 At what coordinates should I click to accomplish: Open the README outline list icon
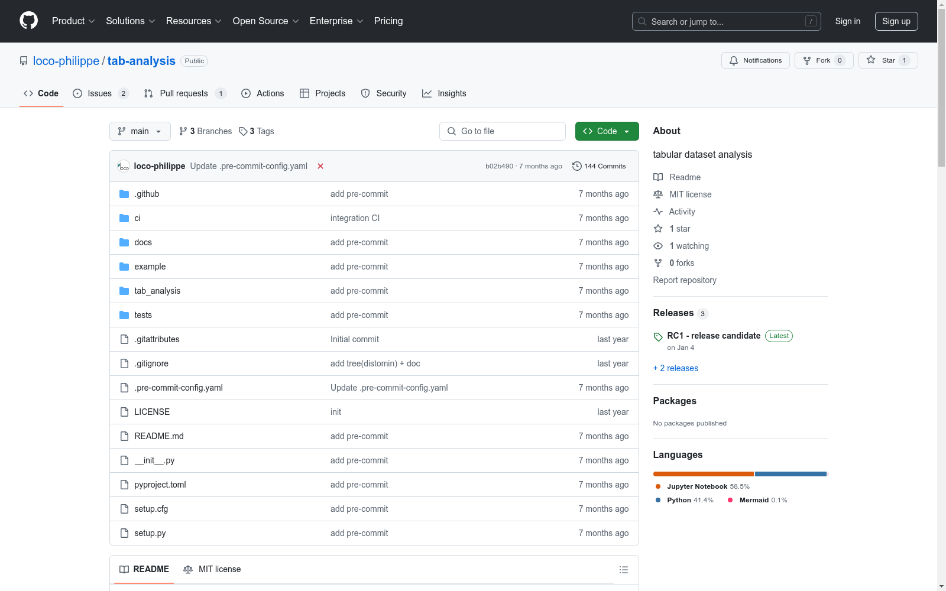click(623, 570)
